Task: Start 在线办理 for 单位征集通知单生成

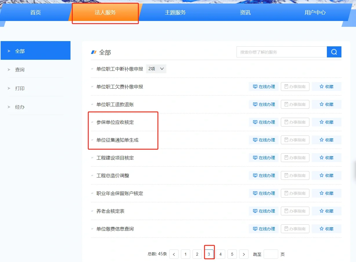Action: point(264,140)
